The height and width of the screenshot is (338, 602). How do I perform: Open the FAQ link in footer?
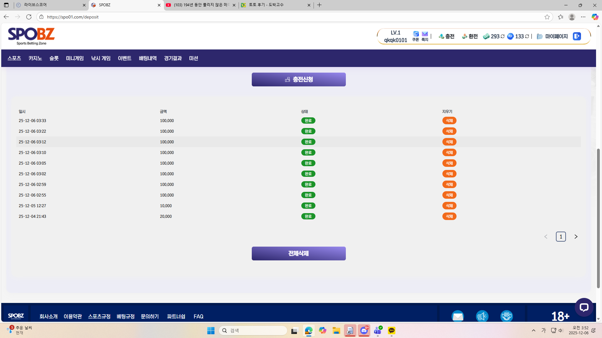tap(198, 316)
